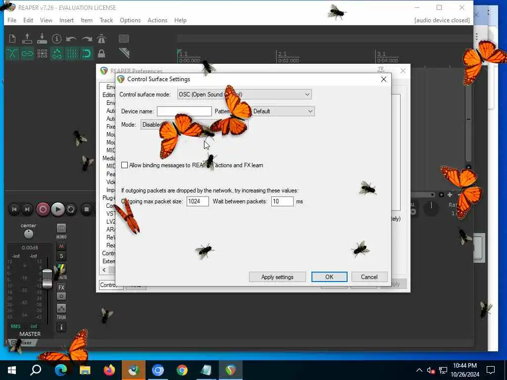Click the Play transport button
This screenshot has width=507, height=380.
click(x=58, y=209)
